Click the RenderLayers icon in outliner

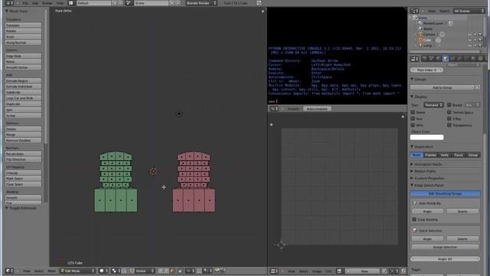(x=420, y=23)
